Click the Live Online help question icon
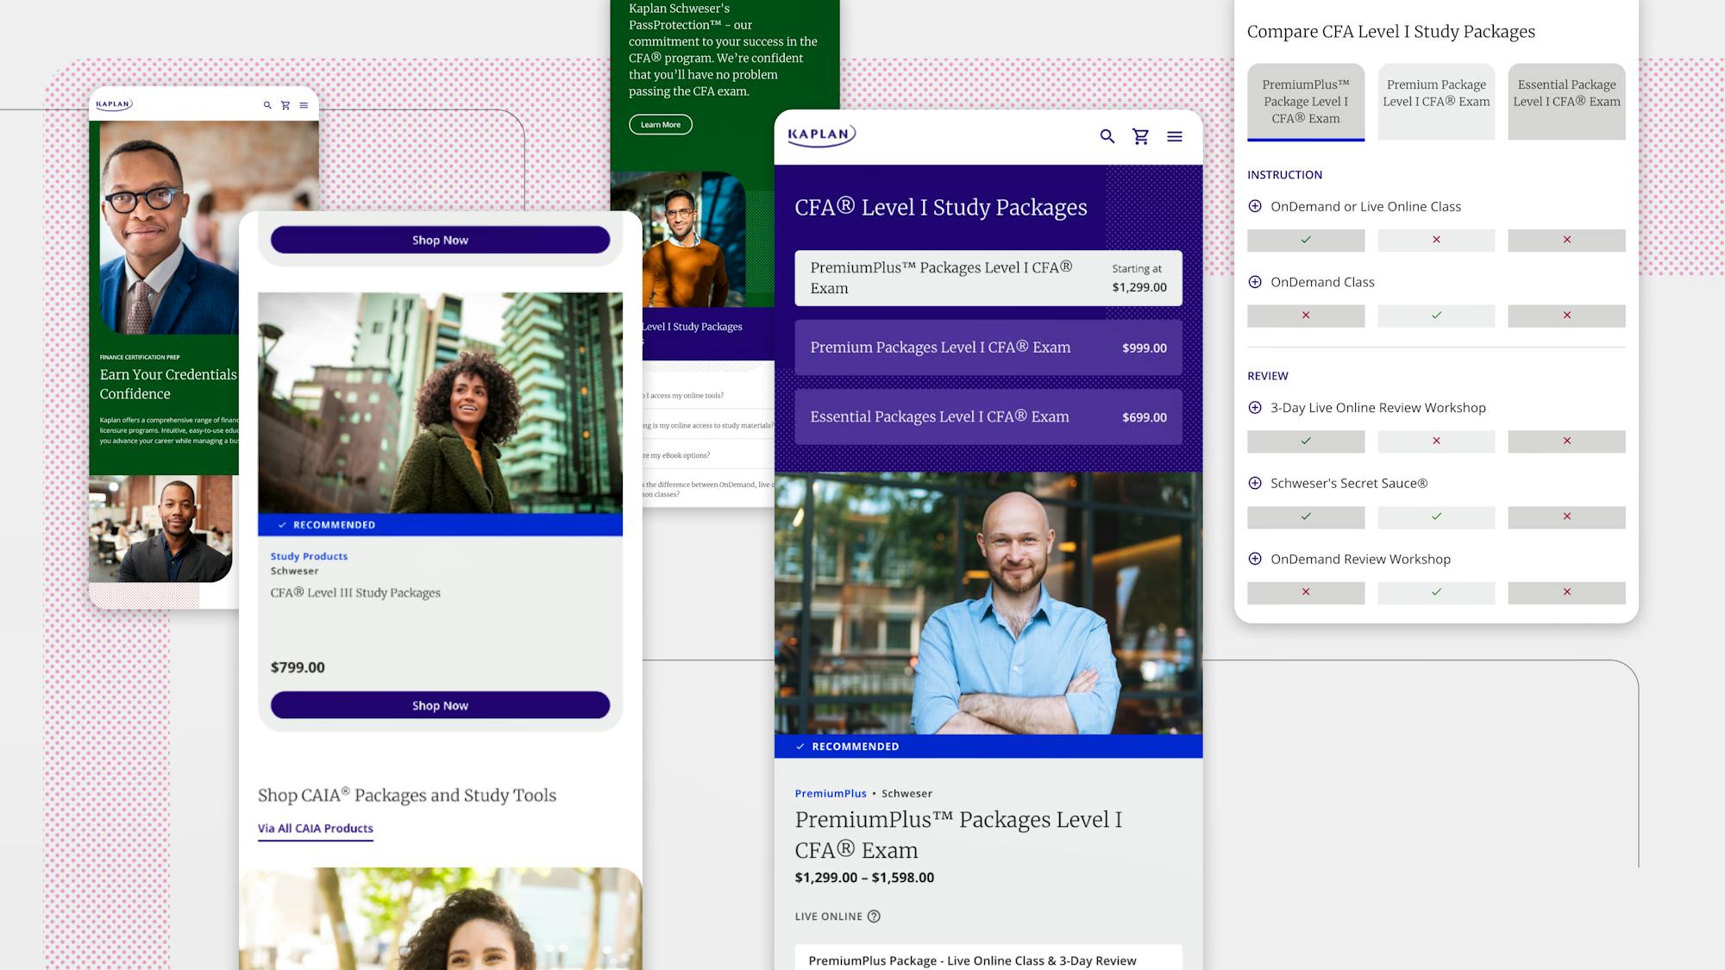Viewport: 1725px width, 970px height. tap(874, 917)
